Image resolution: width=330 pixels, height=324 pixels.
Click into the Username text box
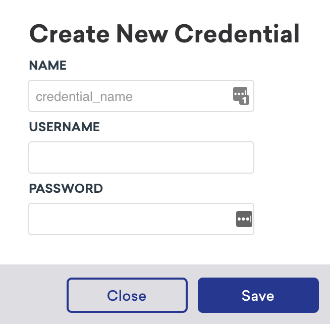point(141,157)
